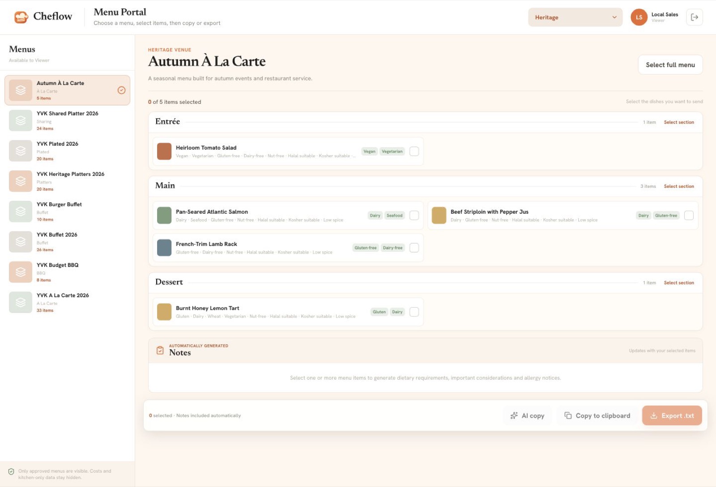Click the Dairy-free tag on Lamb Rack
Viewport: 716px width, 487px height.
393,248
